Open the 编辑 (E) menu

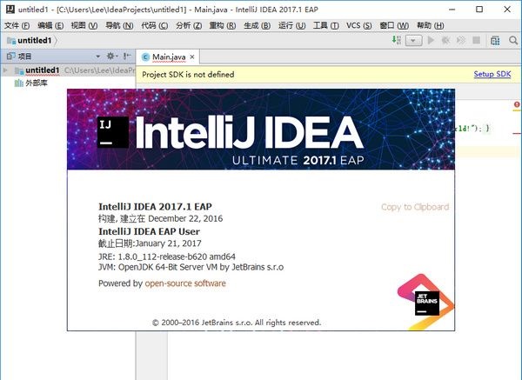point(50,25)
